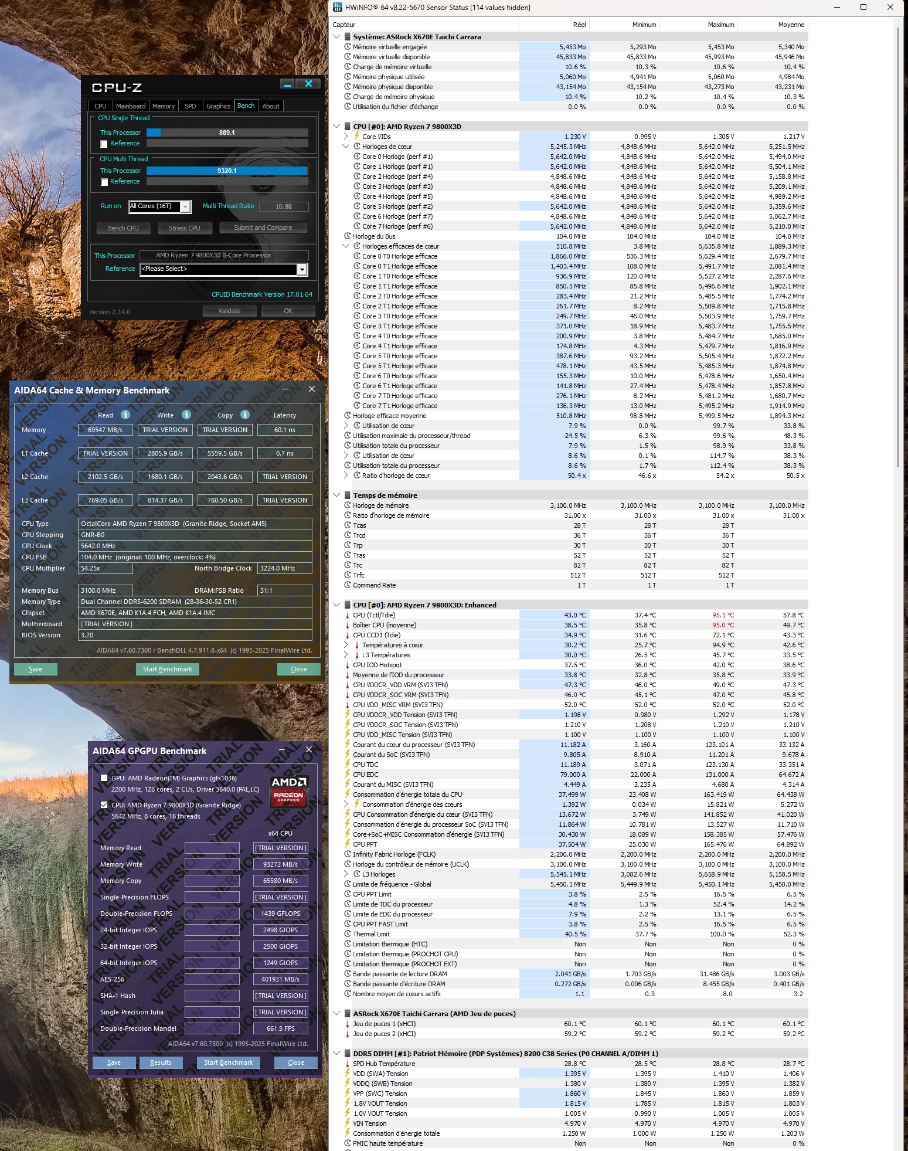908x1151 pixels.
Task: Enable the CPU Single Thread Reference checkbox
Action: click(104, 144)
